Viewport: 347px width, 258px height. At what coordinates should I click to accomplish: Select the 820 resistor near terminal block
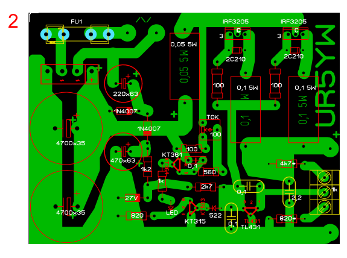287,219
